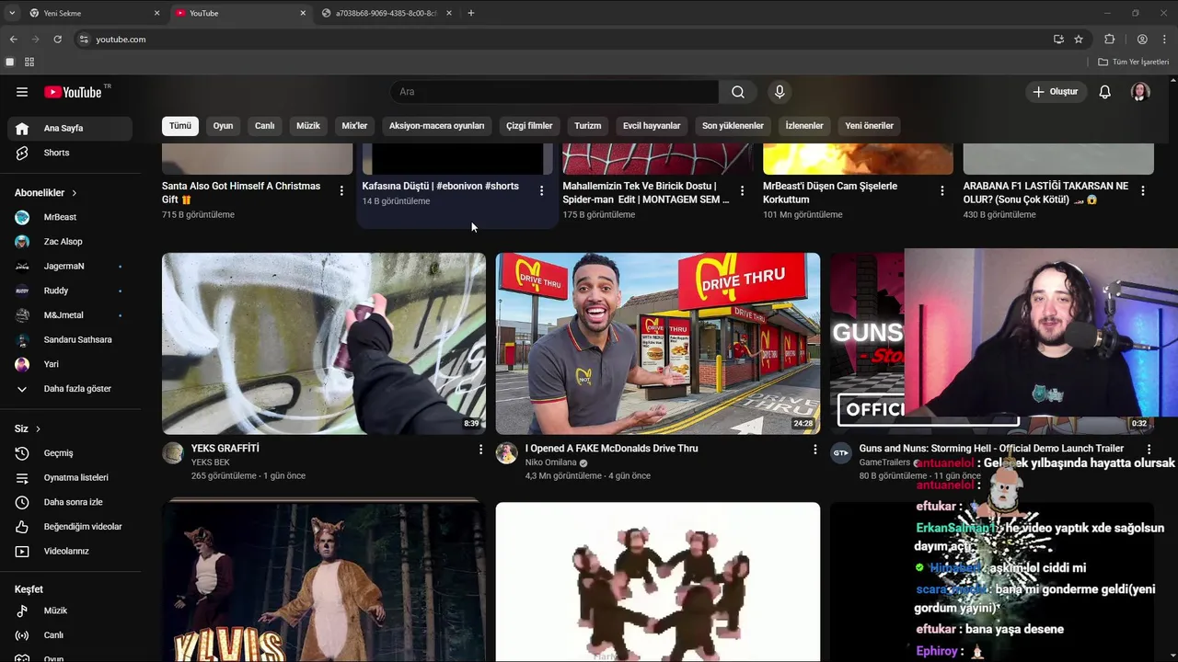Start voice search with microphone icon
Image resolution: width=1178 pixels, height=662 pixels.
780,92
